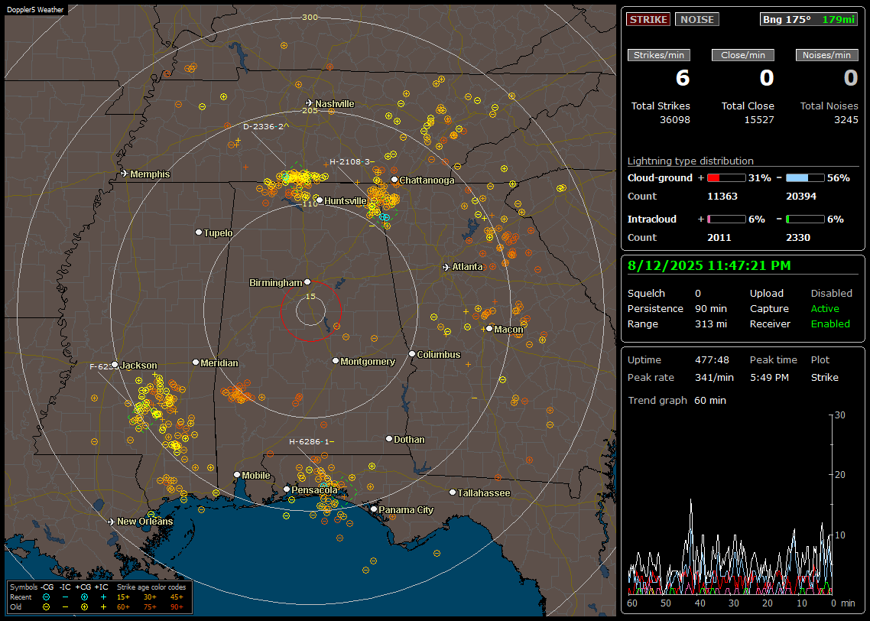870x621 pixels.
Task: Click the Receiver status Enabled
Action: coord(830,324)
